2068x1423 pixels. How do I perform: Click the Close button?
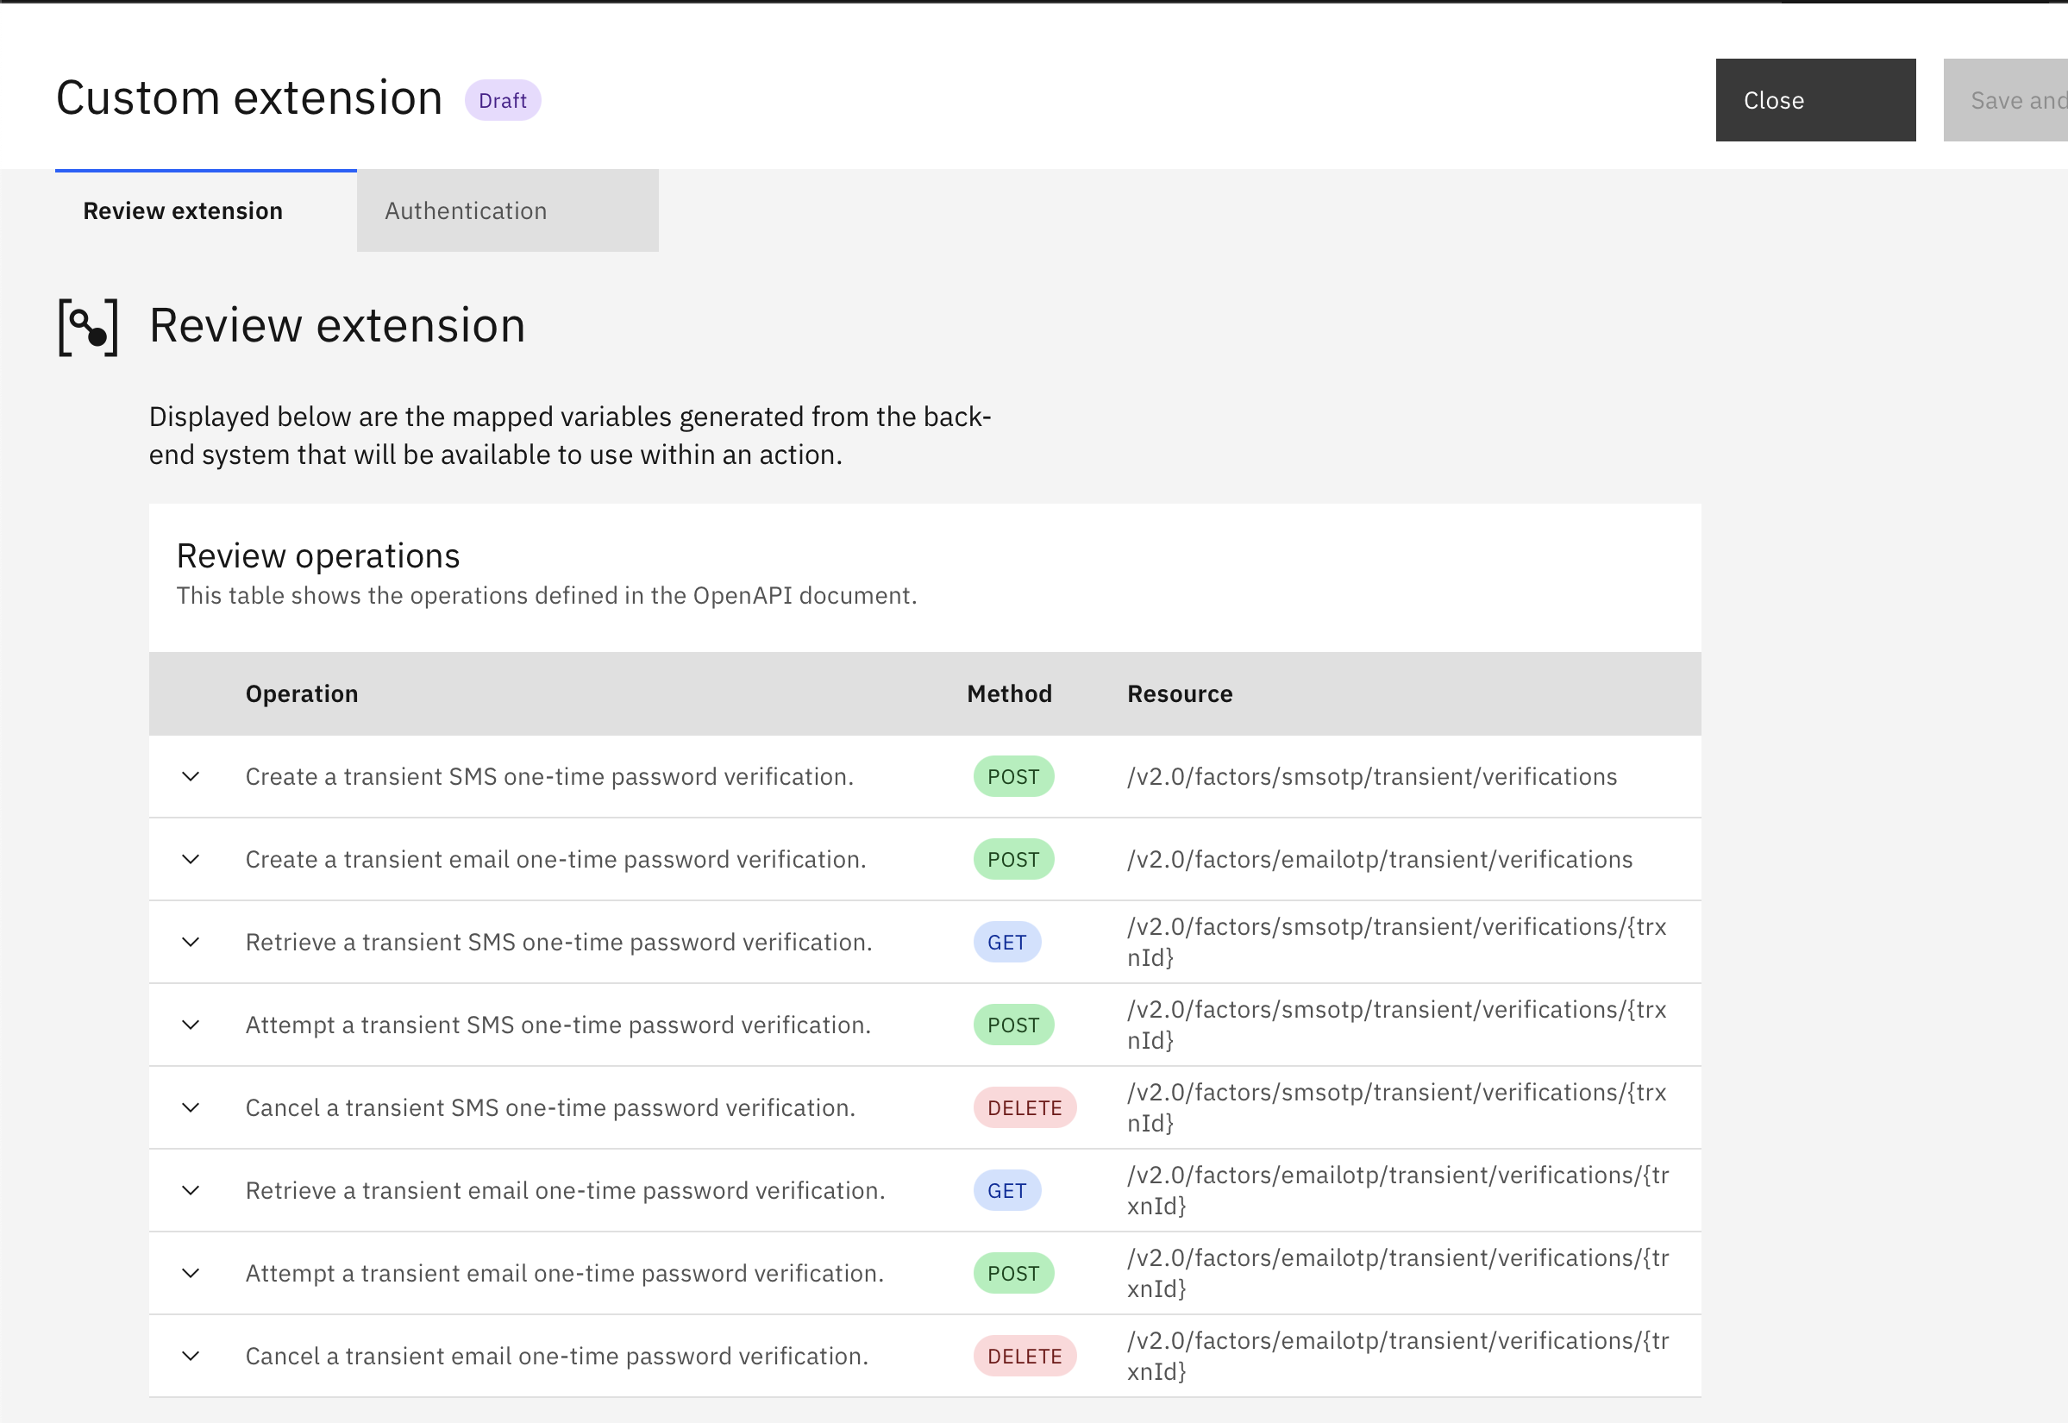[x=1814, y=100]
